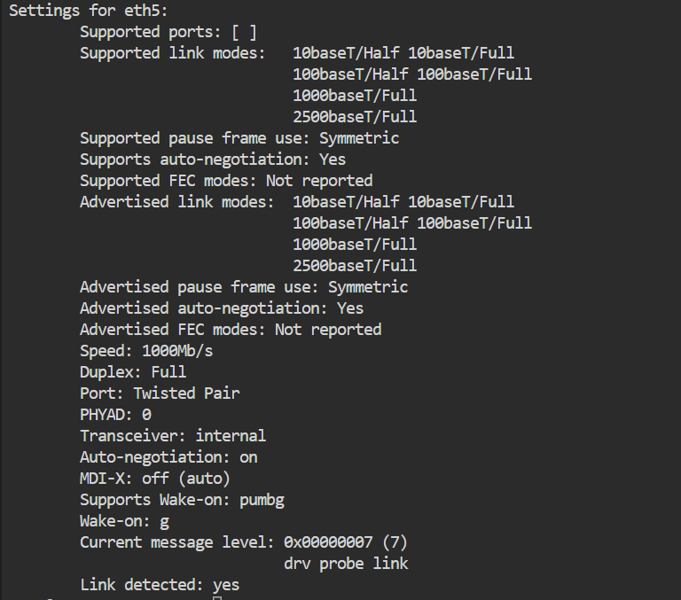
Task: Click 'Advertised FEC modes: Not reported' line
Action: (231, 330)
